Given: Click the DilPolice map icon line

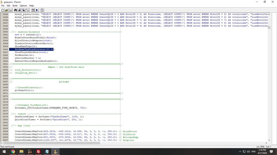Looking at the screenshot, I should tap(75, 134).
